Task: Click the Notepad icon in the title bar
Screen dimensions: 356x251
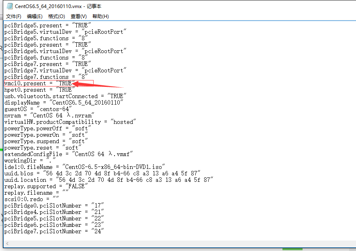Action: pyautogui.click(x=10, y=6)
